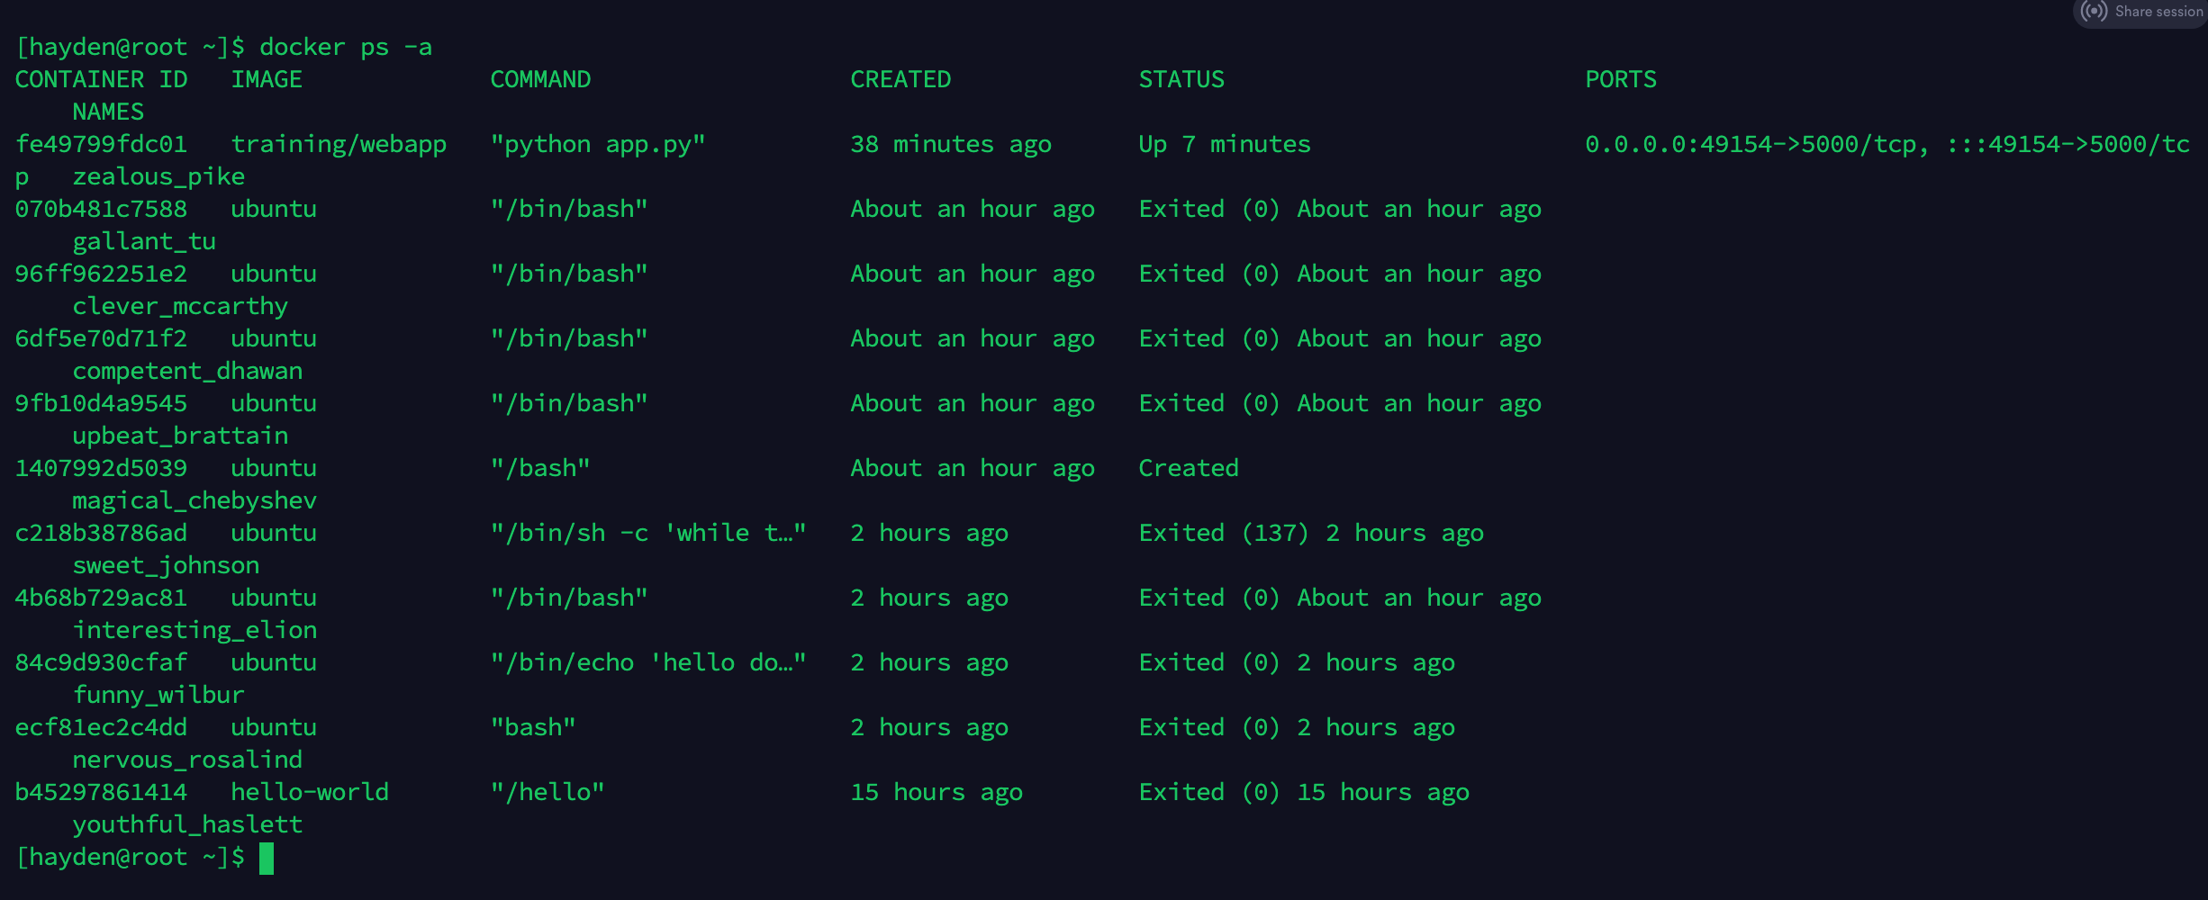Click the Share session label

coord(2158,12)
